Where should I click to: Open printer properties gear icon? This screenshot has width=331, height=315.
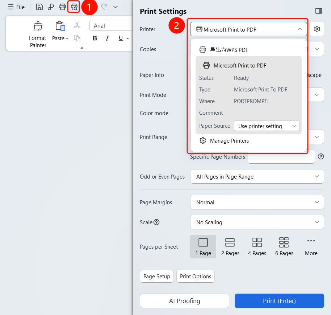tap(317, 29)
